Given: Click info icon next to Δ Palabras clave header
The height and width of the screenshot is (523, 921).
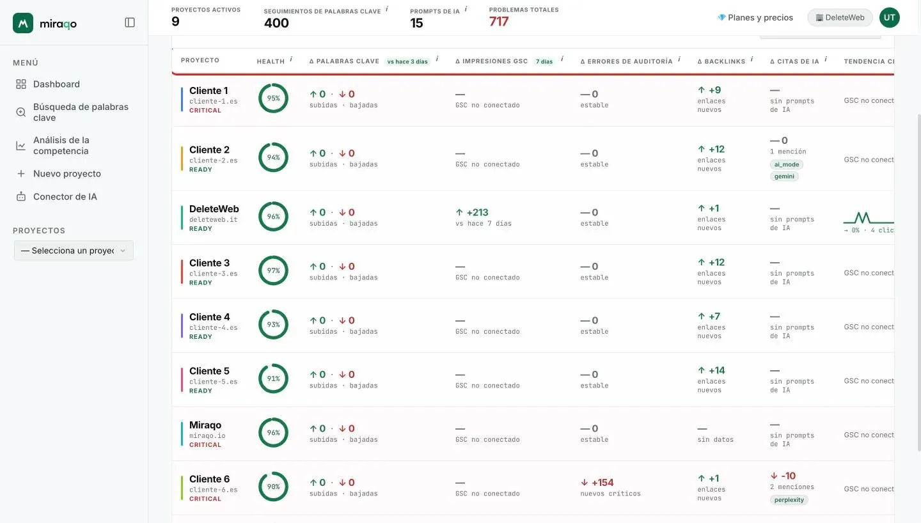Looking at the screenshot, I should pos(437,59).
